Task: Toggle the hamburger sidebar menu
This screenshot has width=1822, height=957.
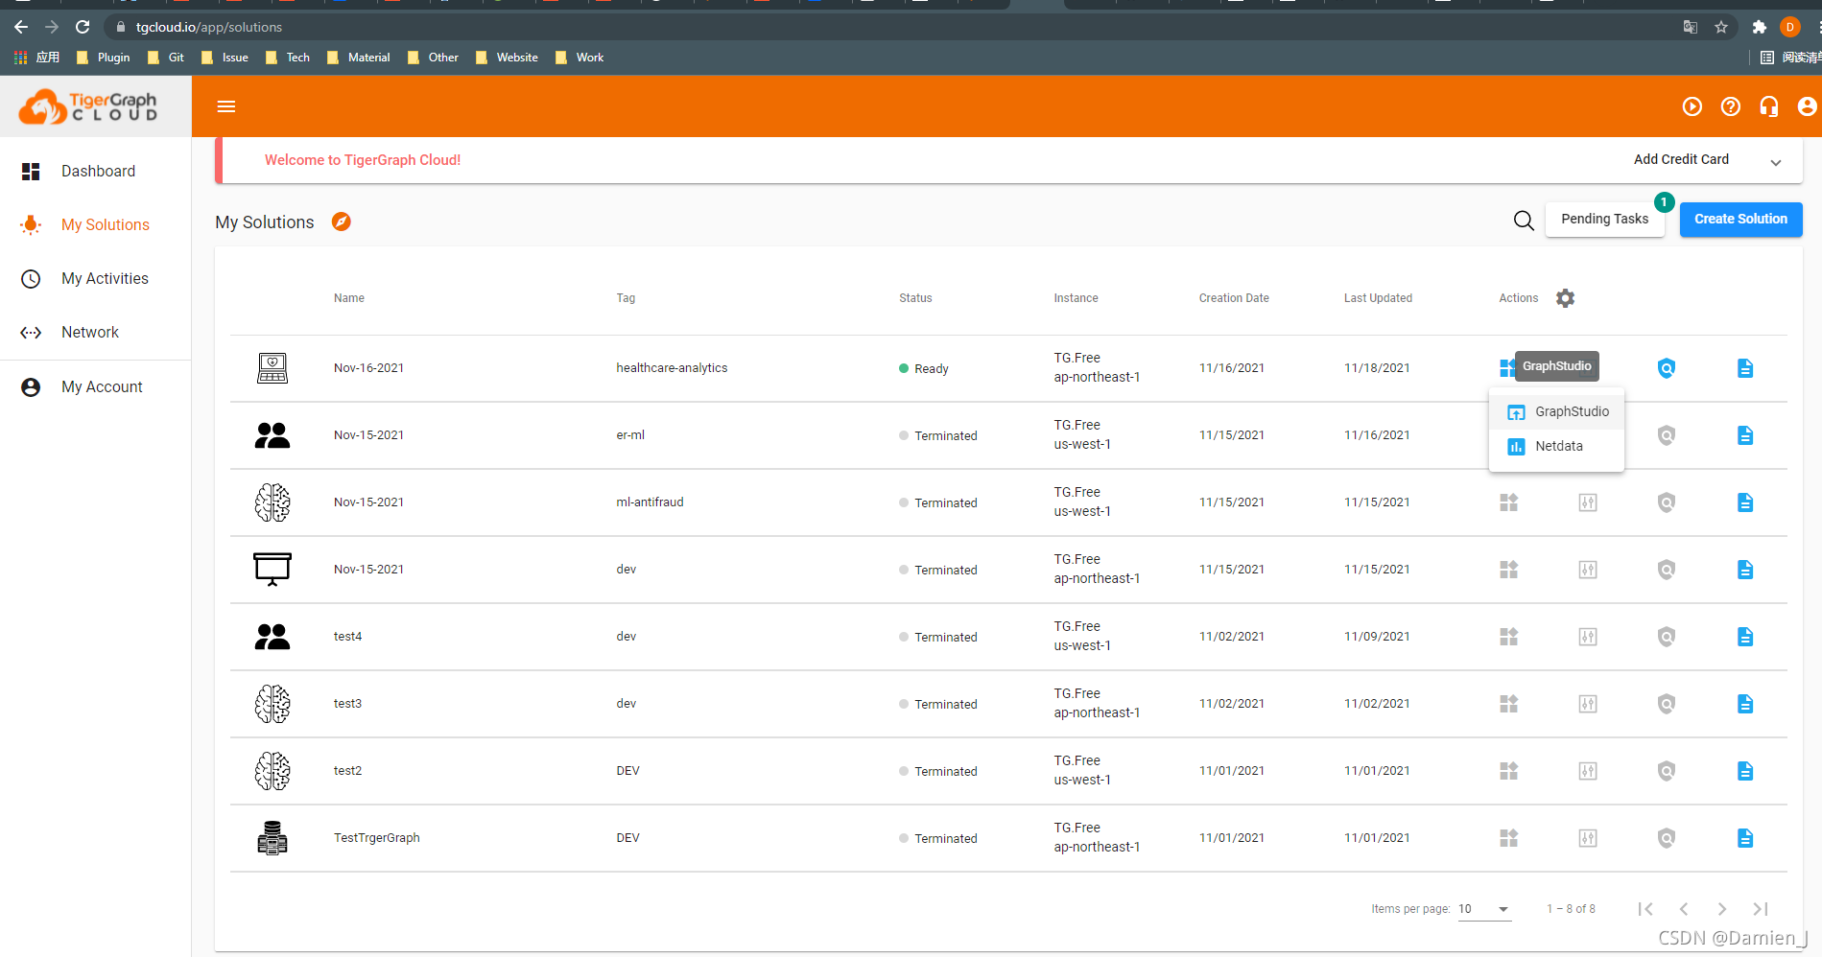Action: [x=226, y=106]
